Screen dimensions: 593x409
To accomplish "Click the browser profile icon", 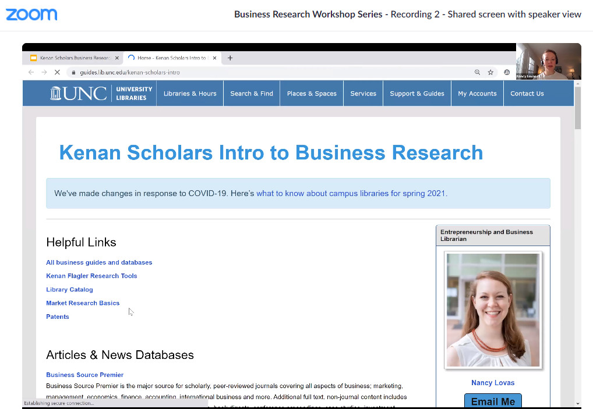I will pos(507,72).
